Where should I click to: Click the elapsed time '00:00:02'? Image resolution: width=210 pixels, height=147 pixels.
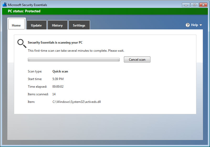point(58,87)
